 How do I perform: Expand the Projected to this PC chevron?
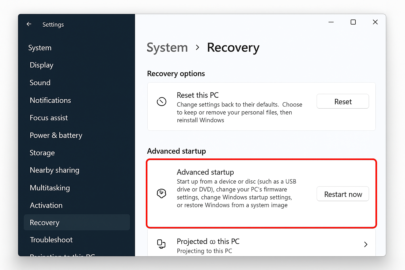pos(366,244)
